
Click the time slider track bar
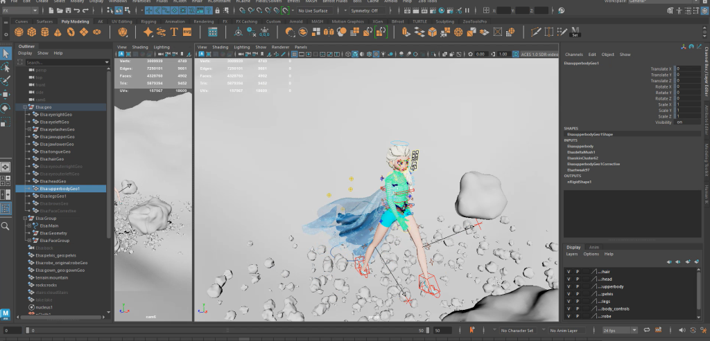(x=227, y=330)
